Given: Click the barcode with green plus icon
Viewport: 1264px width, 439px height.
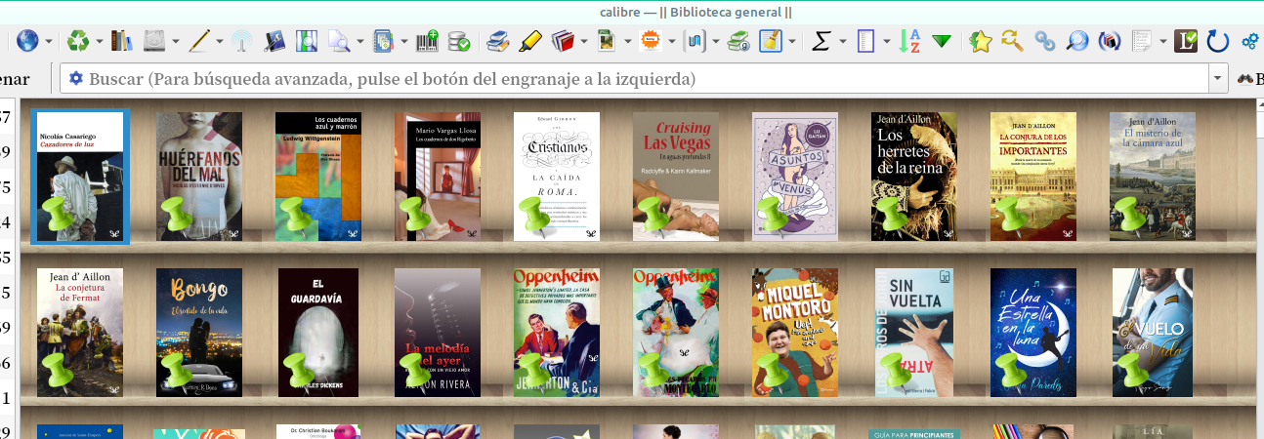Looking at the screenshot, I should (x=427, y=41).
